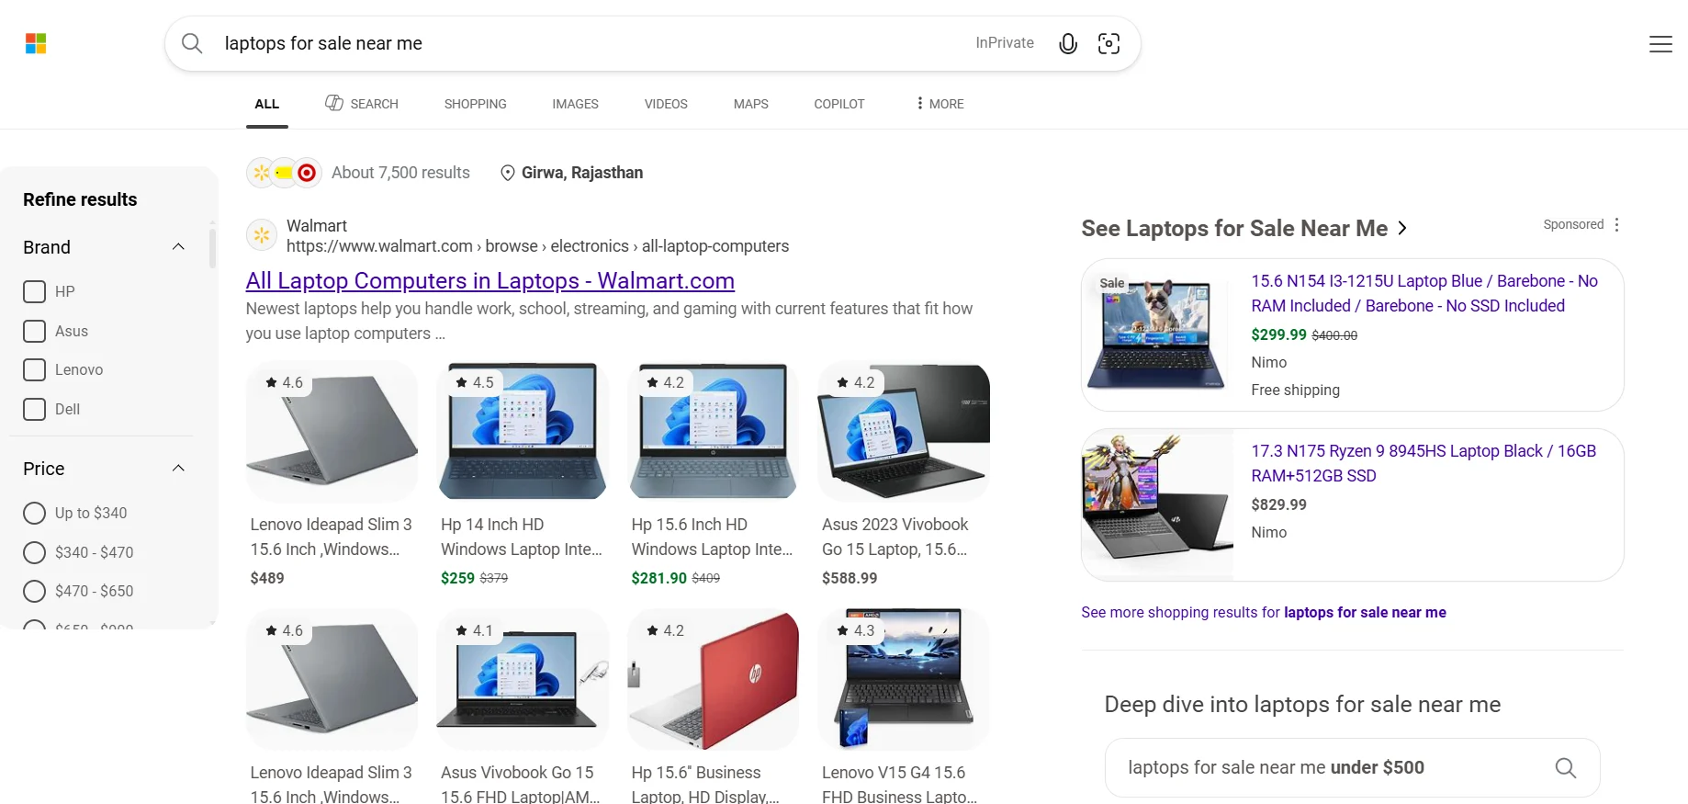Screen dimensions: 1688x804
Task: Open Asus Vivobook Go 15 FHD thumbnail
Action: [x=523, y=679]
